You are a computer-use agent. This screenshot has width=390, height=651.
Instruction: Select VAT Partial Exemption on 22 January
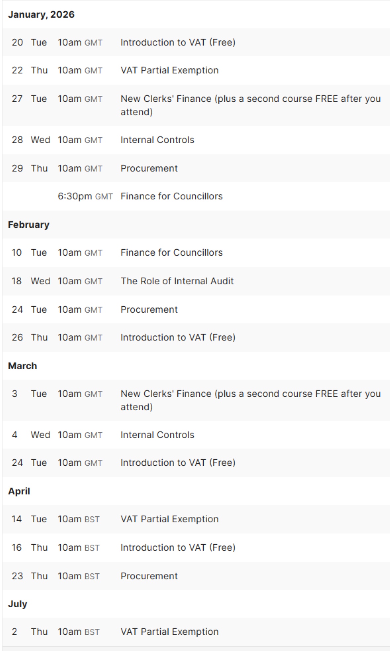point(169,70)
